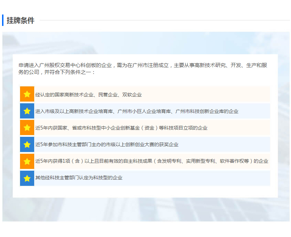
Task: Click the text about 创新创业大赛的获奖企业
Action: pos(107,144)
